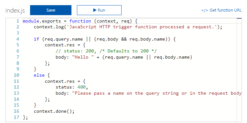Click the commented status: 200 line
This screenshot has width=247, height=123.
click(106, 51)
